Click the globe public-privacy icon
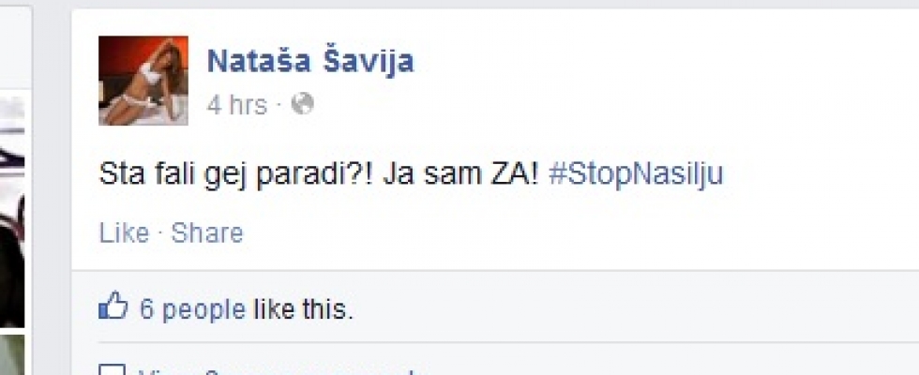This screenshot has height=375, width=919. pyautogui.click(x=302, y=104)
